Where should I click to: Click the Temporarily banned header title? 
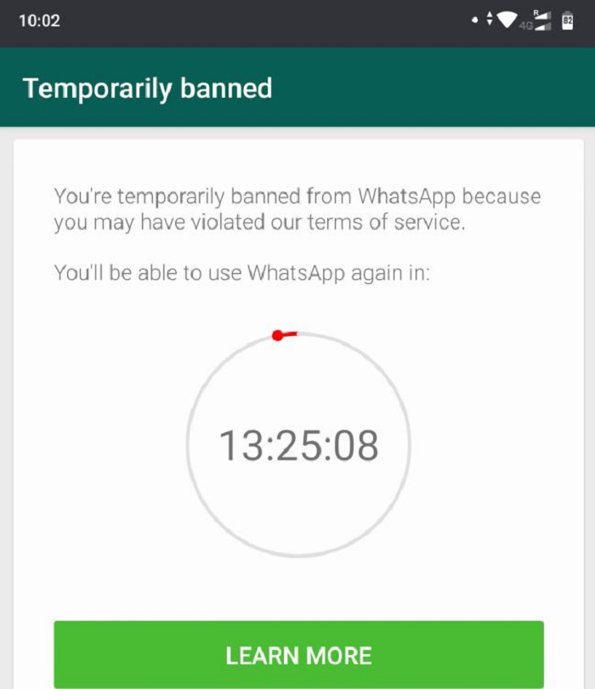148,88
